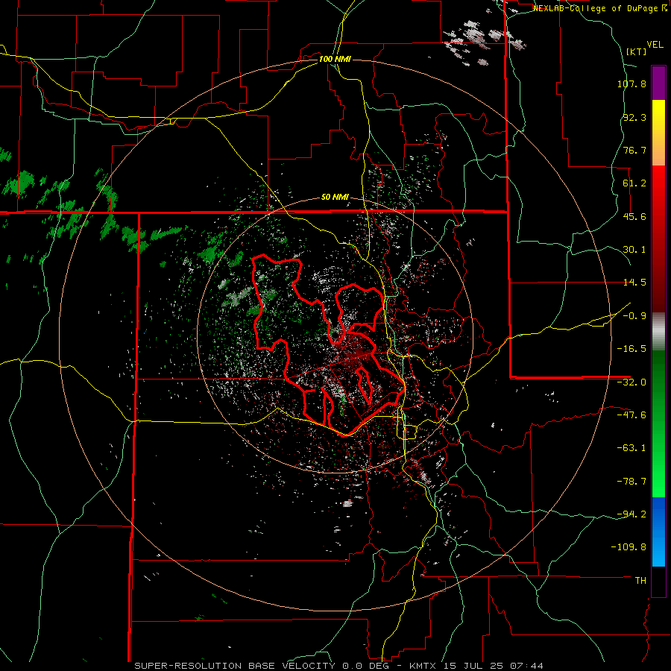
Task: Click the KMTX radar site identifier
Action: [x=423, y=666]
